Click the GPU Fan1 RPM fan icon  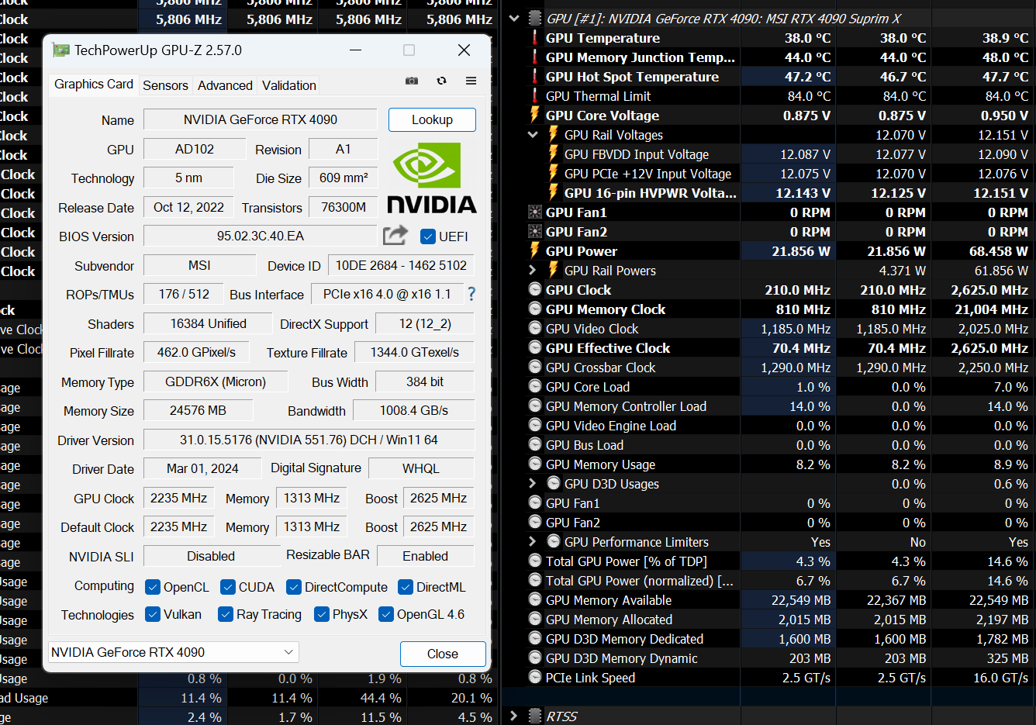click(x=534, y=212)
